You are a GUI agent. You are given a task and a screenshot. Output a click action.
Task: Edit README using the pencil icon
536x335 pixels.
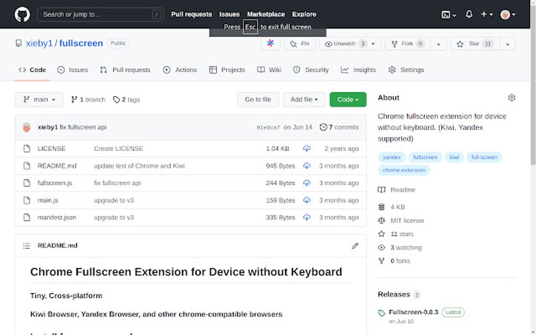(355, 246)
